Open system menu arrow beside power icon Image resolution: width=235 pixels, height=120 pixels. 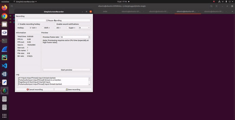[232, 2]
